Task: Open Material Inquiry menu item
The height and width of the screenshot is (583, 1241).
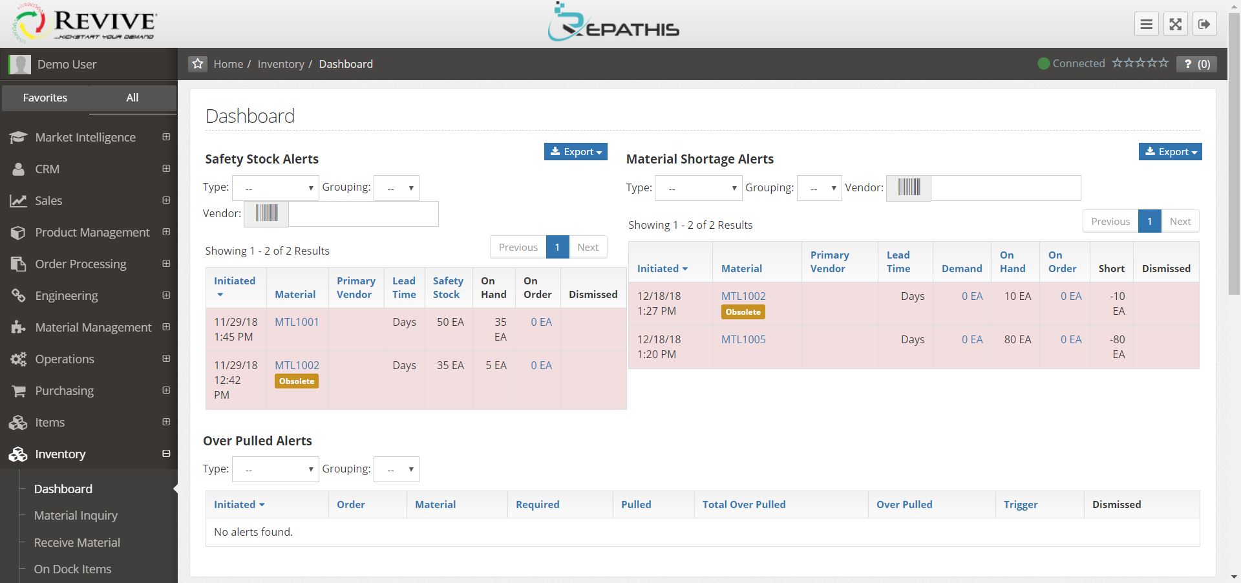Action: coord(76,515)
